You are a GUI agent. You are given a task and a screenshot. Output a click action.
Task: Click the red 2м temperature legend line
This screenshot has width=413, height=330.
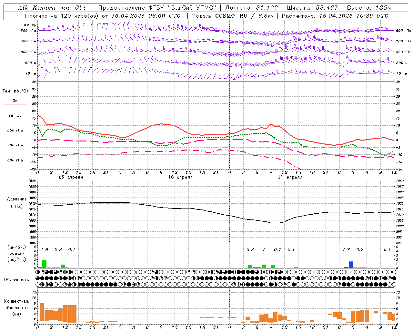coord(15,104)
